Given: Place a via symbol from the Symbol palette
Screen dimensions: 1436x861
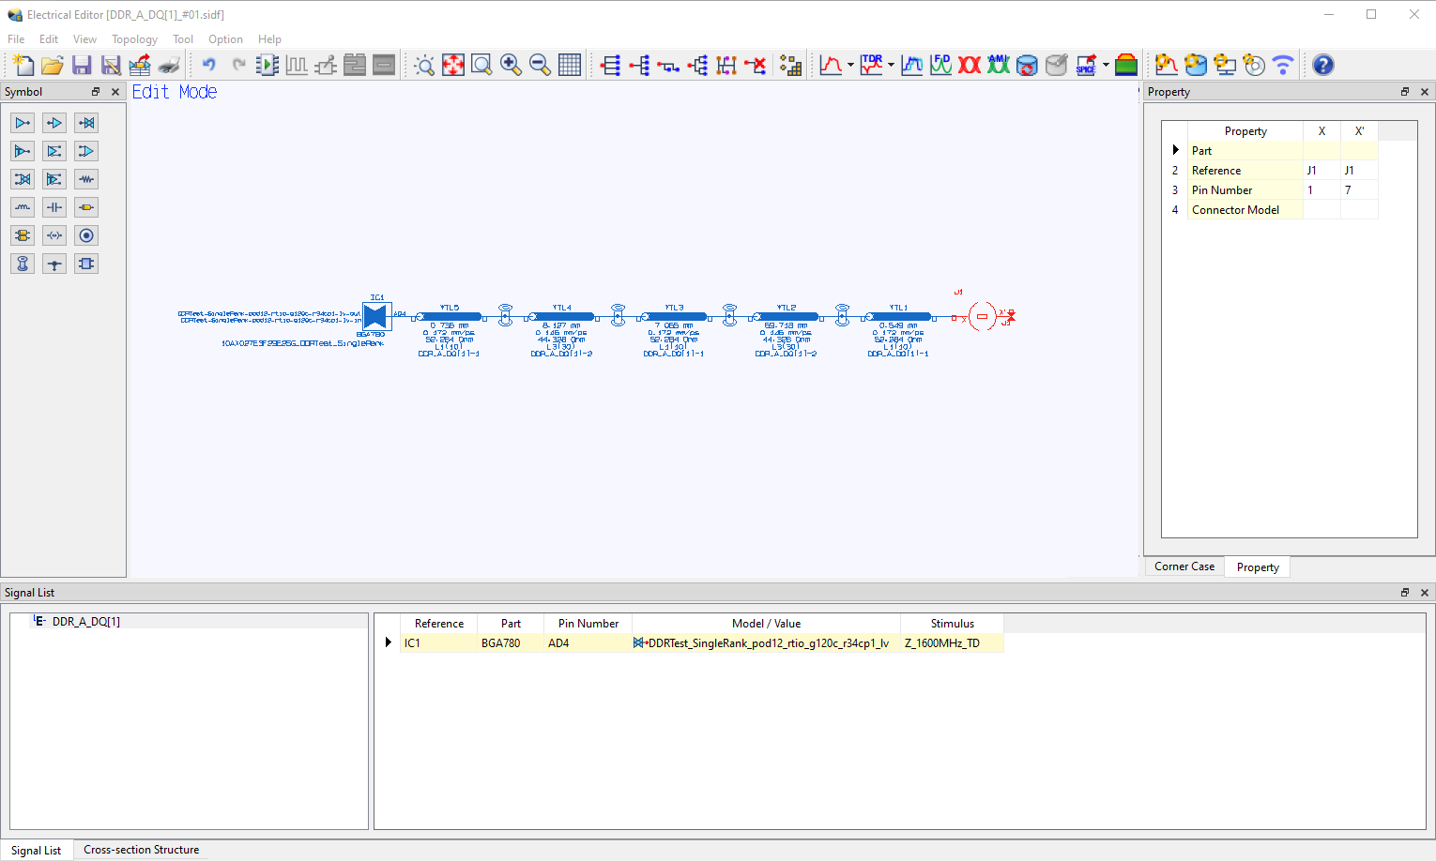Looking at the screenshot, I should 22,263.
